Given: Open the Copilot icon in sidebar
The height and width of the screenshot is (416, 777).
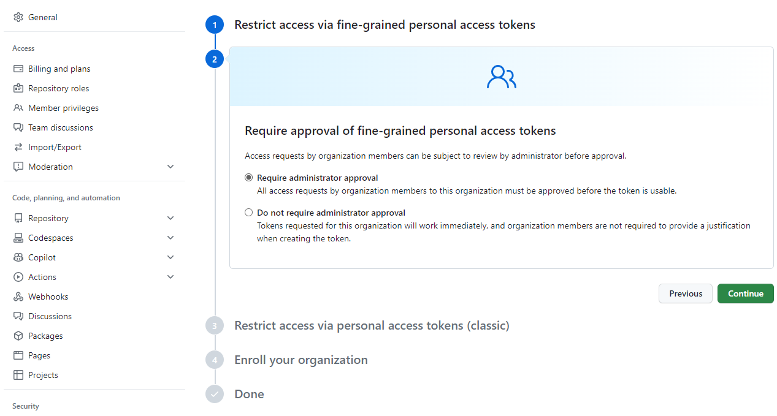Looking at the screenshot, I should tap(18, 257).
